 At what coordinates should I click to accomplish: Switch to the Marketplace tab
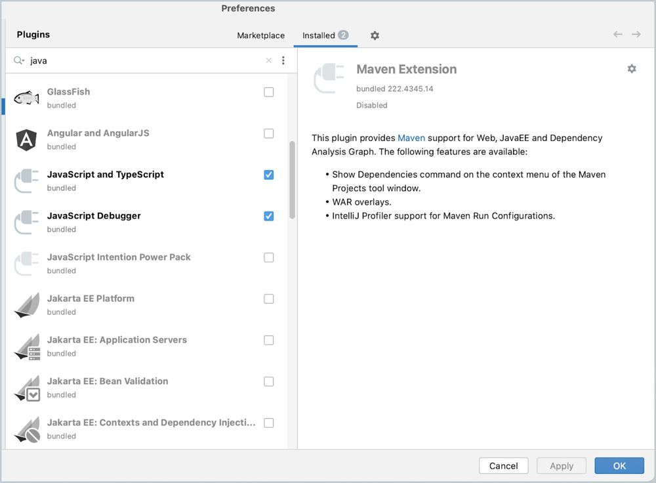click(260, 35)
